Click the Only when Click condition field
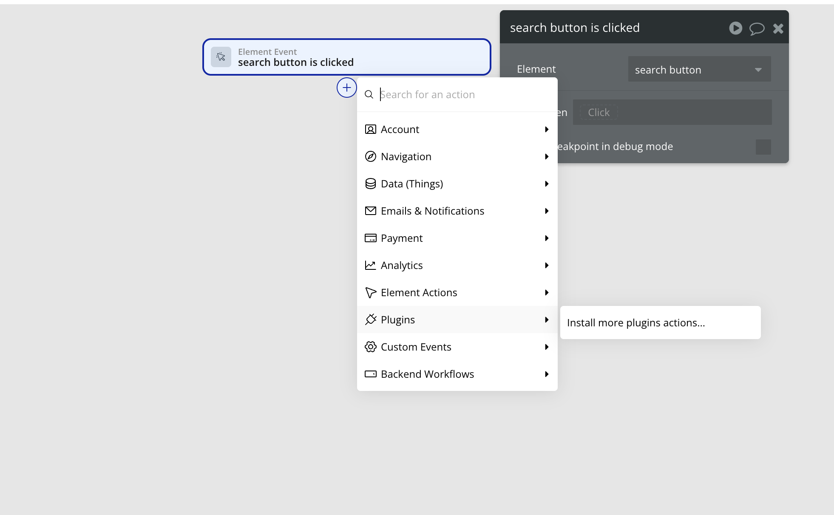 click(672, 112)
